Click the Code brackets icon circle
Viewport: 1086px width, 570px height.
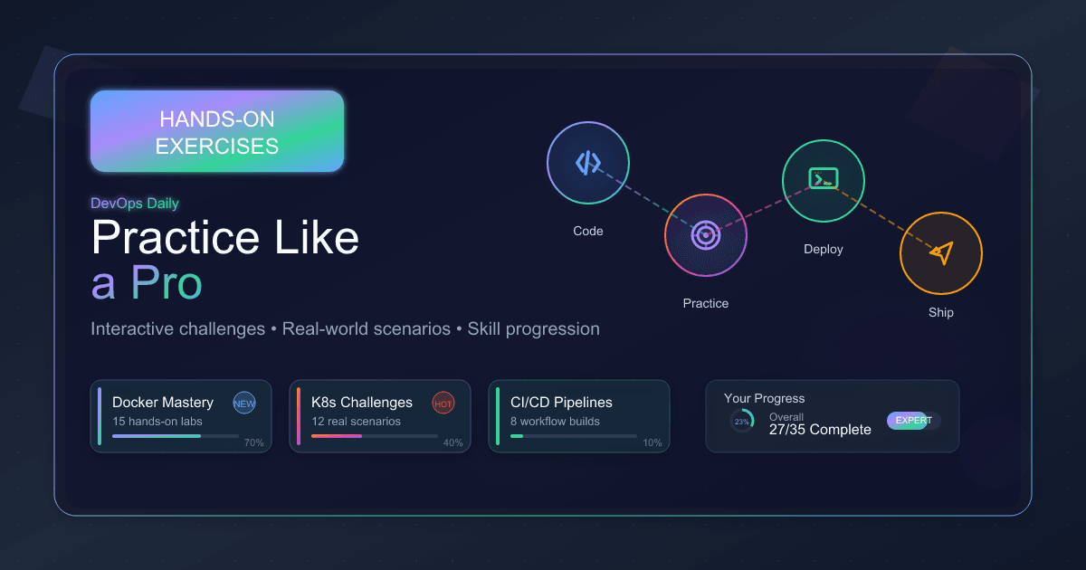click(588, 163)
